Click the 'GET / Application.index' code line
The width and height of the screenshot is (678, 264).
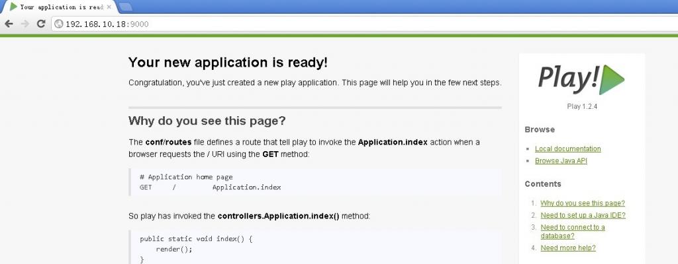click(x=210, y=187)
